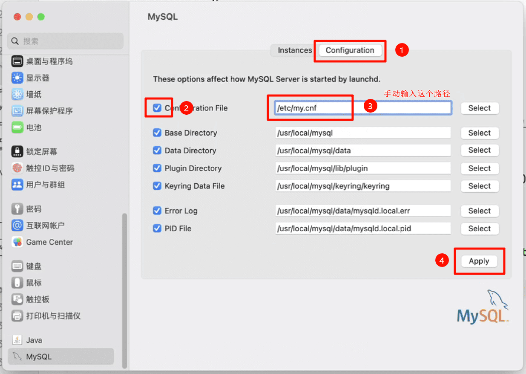
Task: Focus the /etc/my.cnf path field
Action: pyautogui.click(x=363, y=108)
